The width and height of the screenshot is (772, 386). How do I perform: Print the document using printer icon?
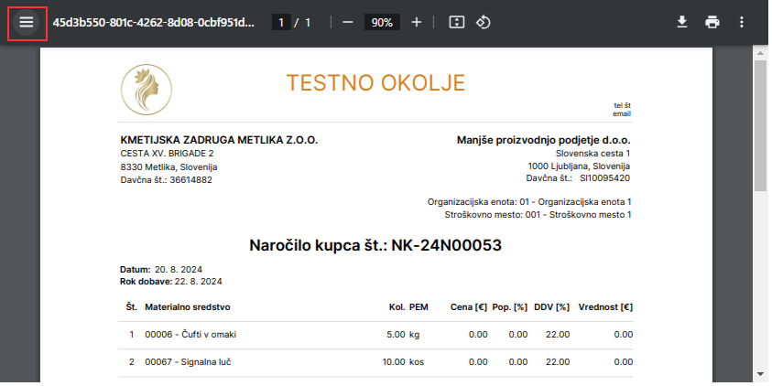pos(712,22)
